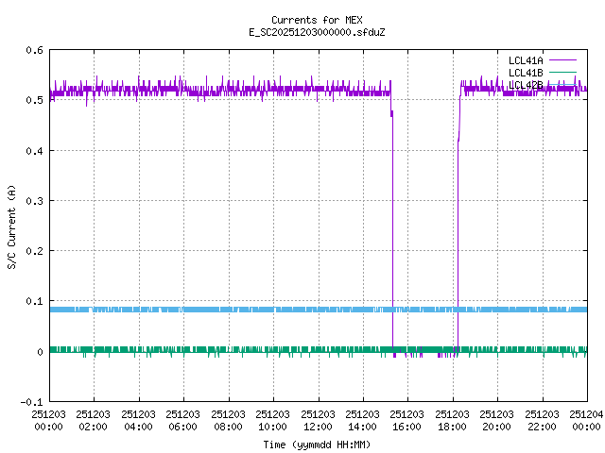
Task: Click the 251203 08:00 x-axis tick label
Action: (228, 420)
